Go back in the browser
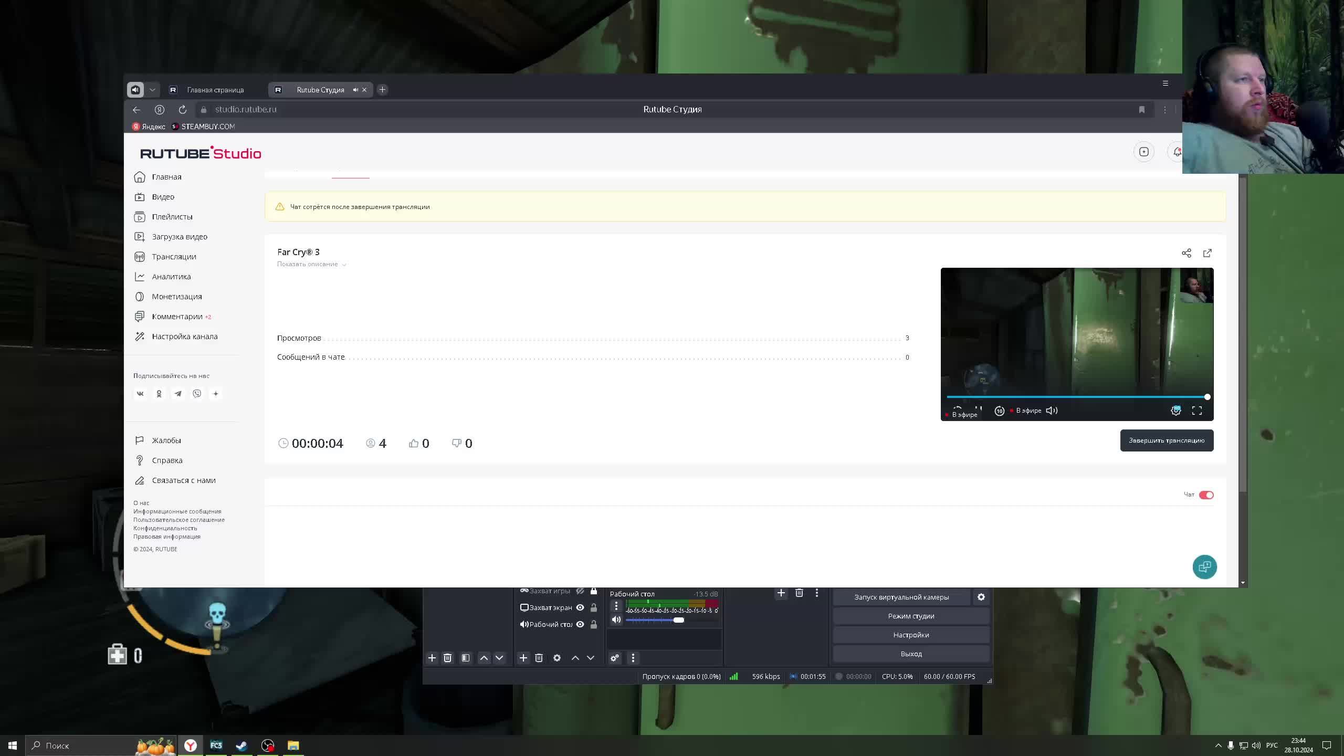Screen dimensions: 1344x756 pos(136,109)
